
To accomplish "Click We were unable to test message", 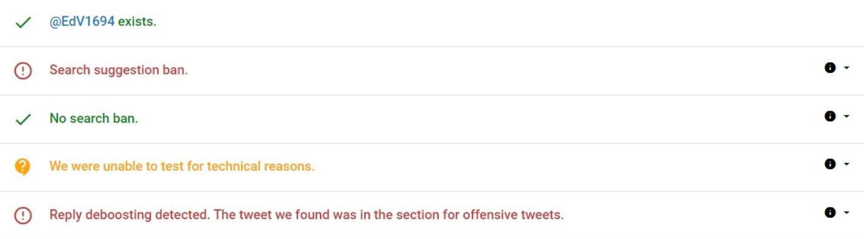I will [182, 166].
